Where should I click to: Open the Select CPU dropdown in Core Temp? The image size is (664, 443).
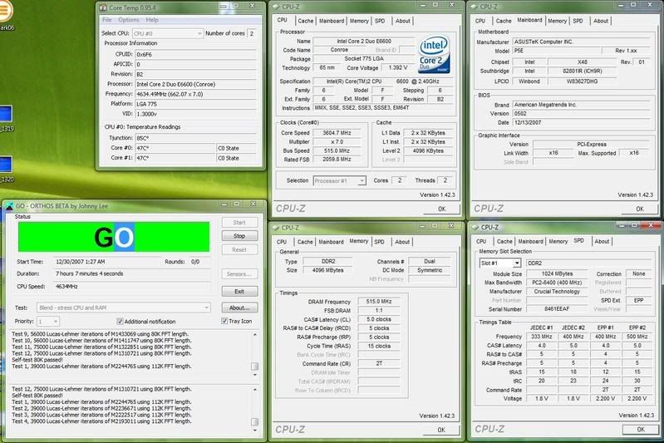(168, 33)
